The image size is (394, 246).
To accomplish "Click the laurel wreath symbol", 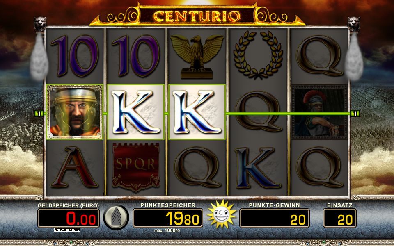I will point(258,55).
